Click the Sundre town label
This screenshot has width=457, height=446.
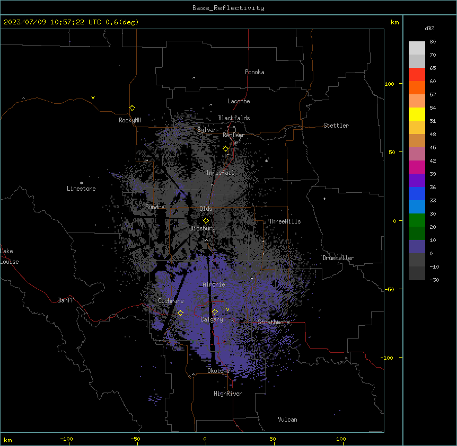tap(155, 207)
